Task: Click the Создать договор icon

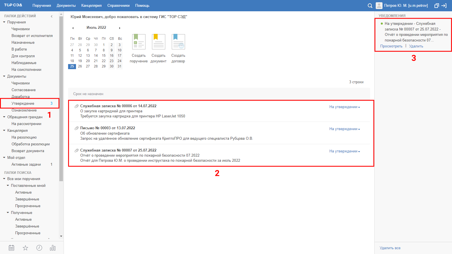Action: coord(178,42)
